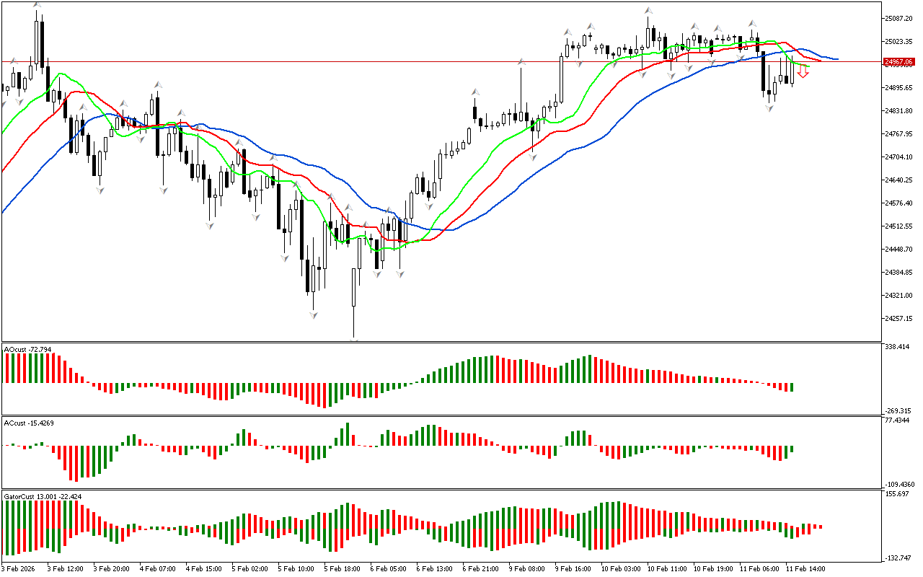Click the 25087.20 price axis label
This screenshot has height=577, width=923.
pos(898,18)
